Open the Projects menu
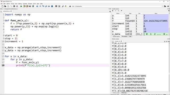 click(x=30, y=4)
